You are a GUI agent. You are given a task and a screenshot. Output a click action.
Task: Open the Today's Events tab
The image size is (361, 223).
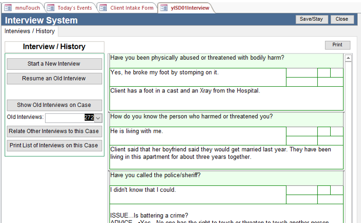(x=74, y=8)
